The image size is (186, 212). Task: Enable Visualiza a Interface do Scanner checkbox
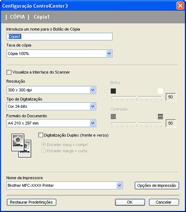click(9, 72)
